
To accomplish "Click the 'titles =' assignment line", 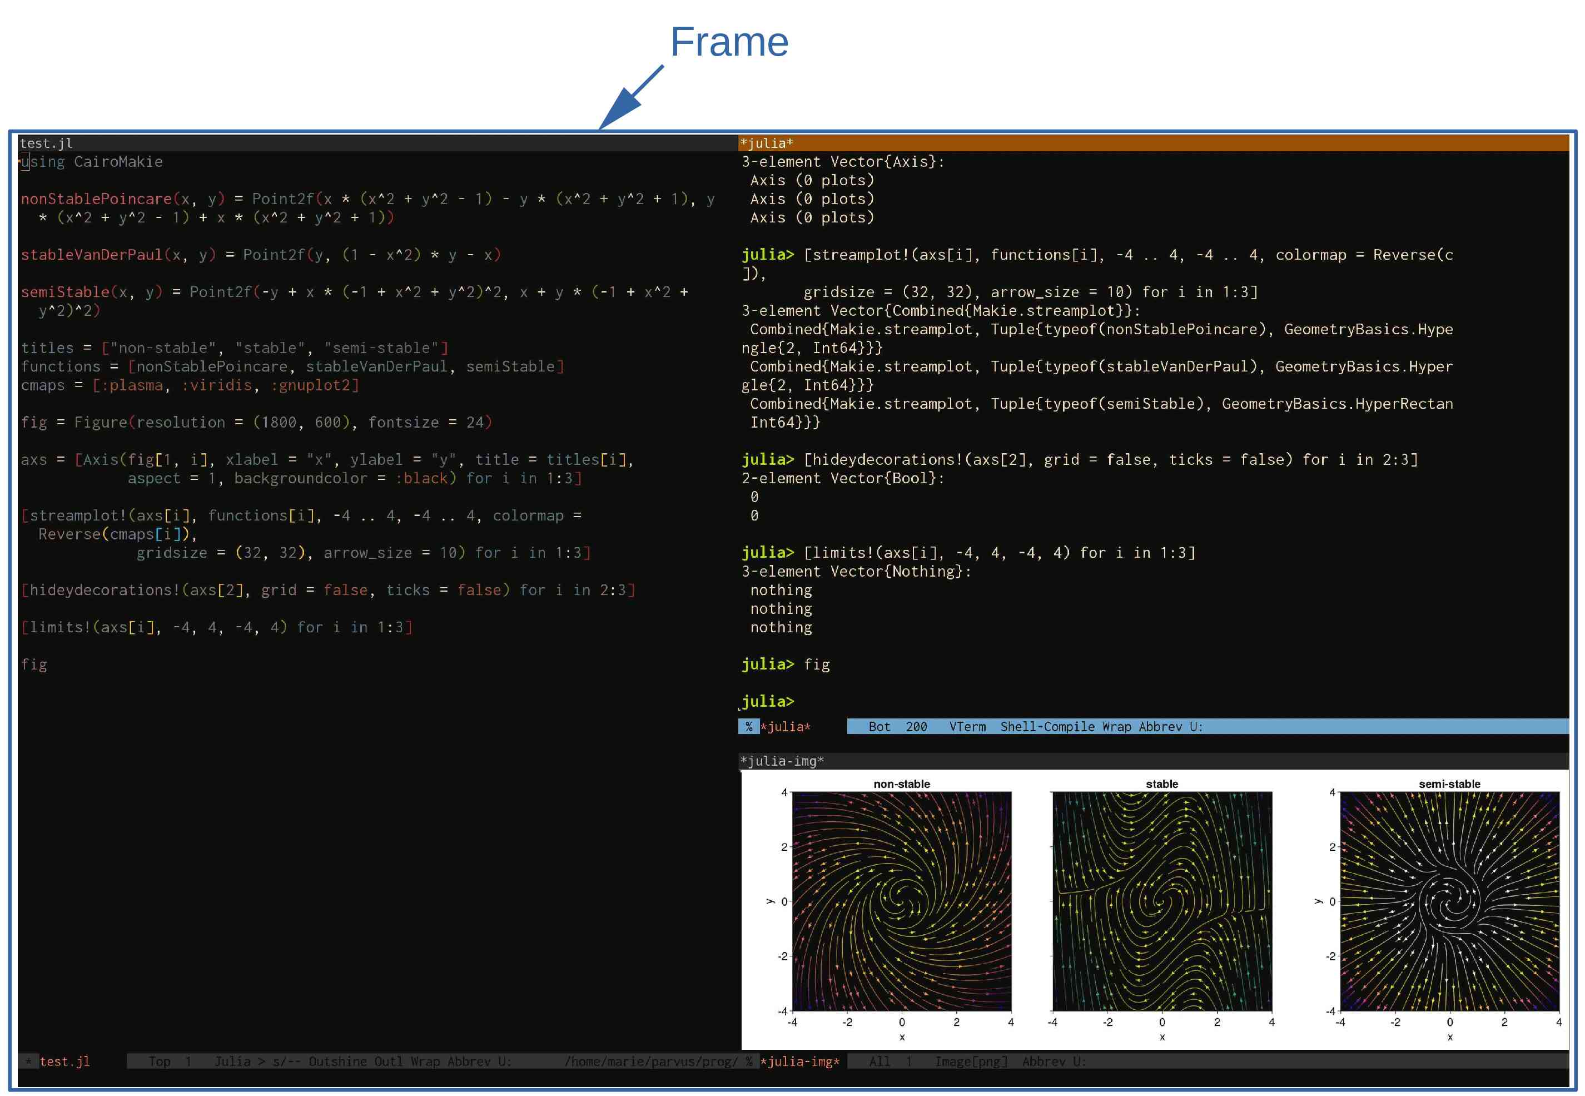I will 235,348.
